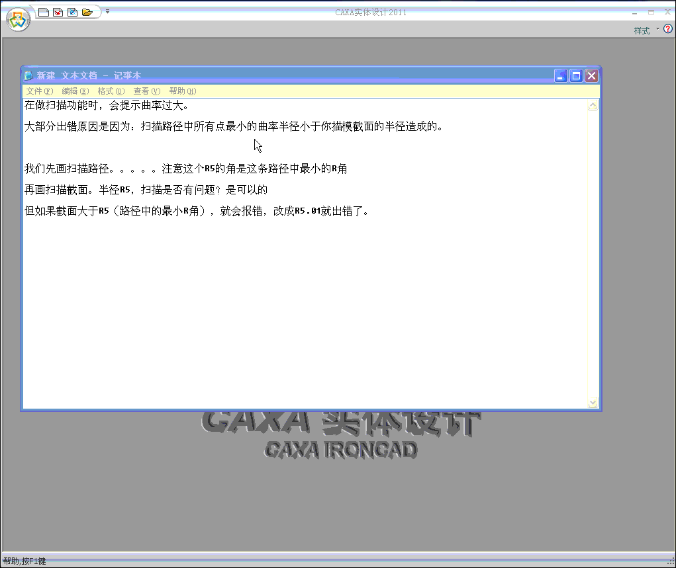
Task: Close the CAXA main window
Action: pos(667,13)
